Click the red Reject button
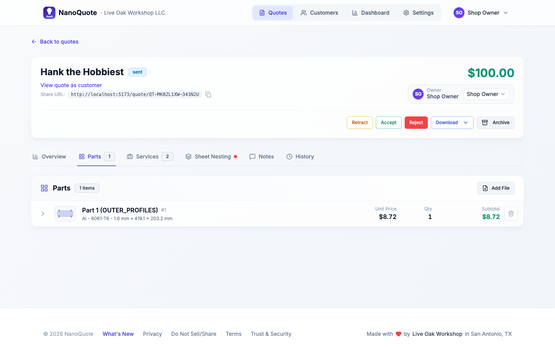 [x=416, y=123]
